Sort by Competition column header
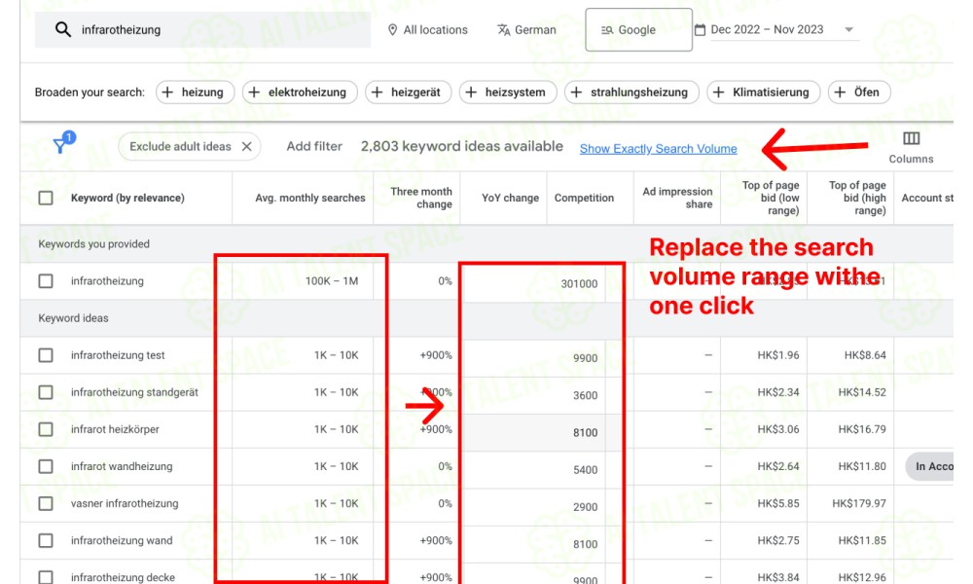Viewport: 973px width, 584px height. coord(584,198)
